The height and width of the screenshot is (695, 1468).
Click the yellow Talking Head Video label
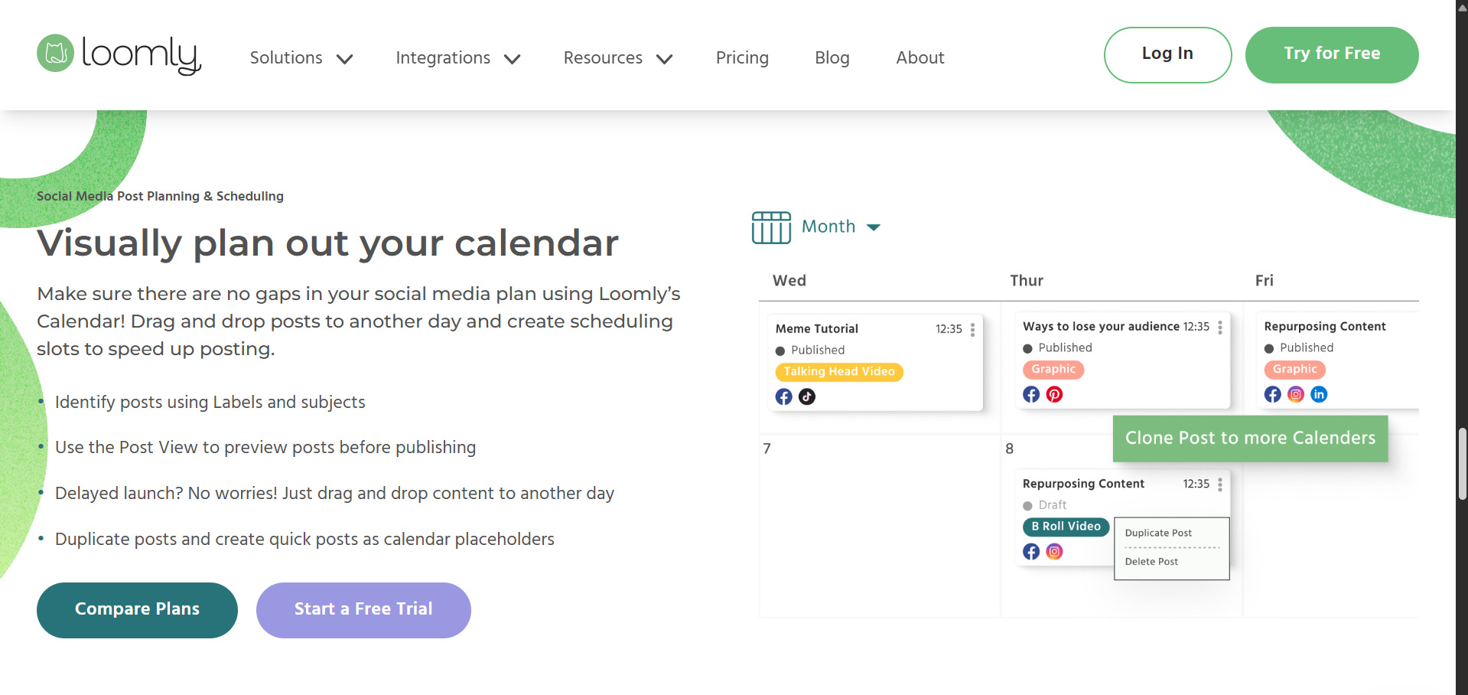(838, 372)
